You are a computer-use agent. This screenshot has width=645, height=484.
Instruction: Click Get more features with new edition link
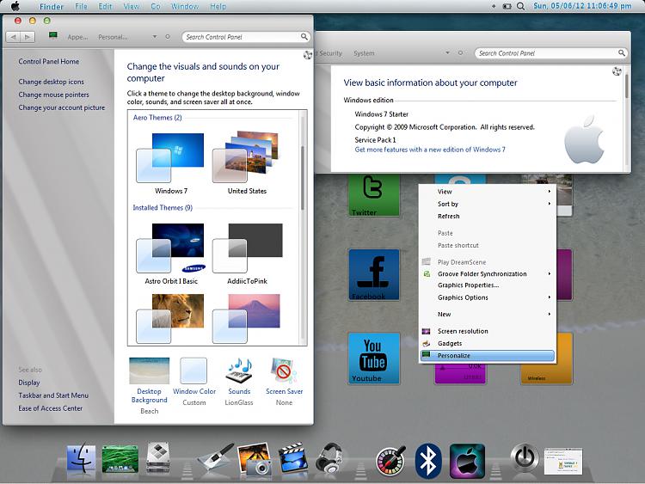430,150
